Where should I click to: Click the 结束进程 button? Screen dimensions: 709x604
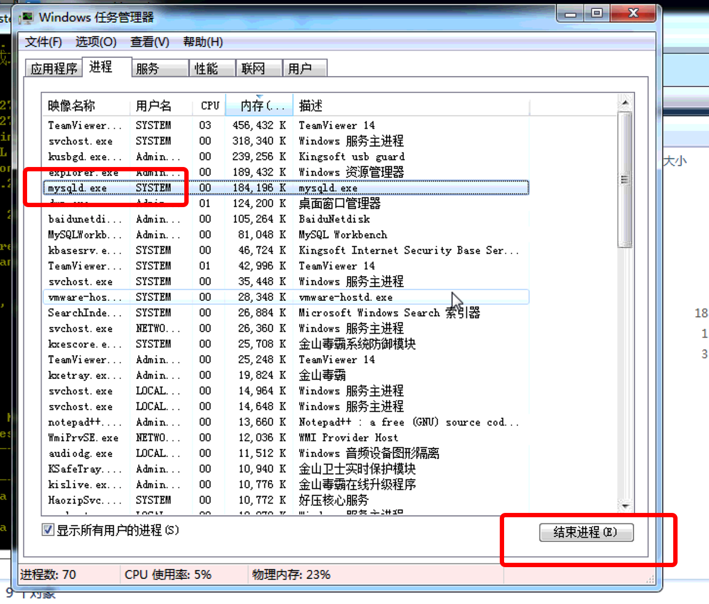click(x=586, y=532)
